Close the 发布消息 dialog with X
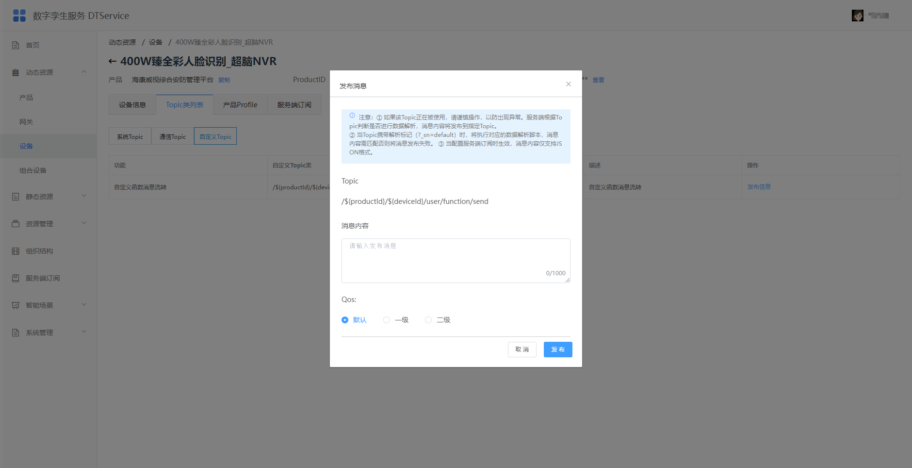This screenshot has height=468, width=912. (x=569, y=84)
